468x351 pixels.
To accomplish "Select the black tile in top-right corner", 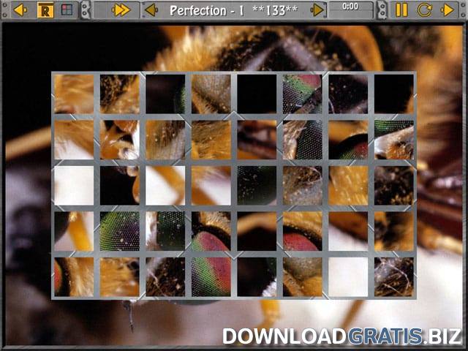I will pyautogui.click(x=393, y=94).
